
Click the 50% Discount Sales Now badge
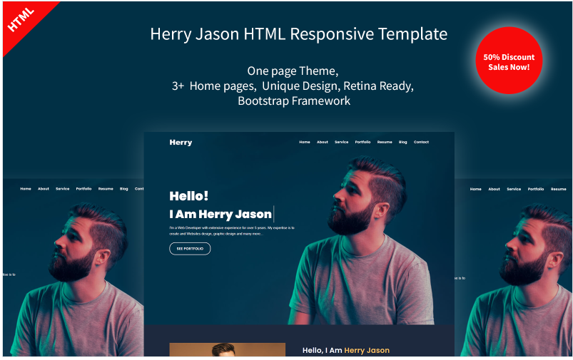point(509,61)
